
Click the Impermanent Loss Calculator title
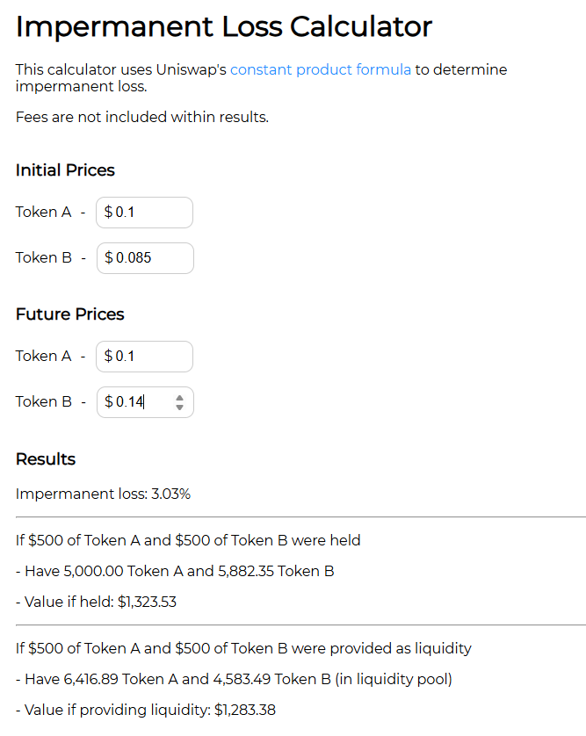224,26
